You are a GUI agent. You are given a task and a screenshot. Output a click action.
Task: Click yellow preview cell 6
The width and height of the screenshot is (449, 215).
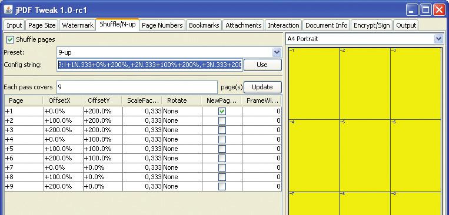click(x=416, y=156)
